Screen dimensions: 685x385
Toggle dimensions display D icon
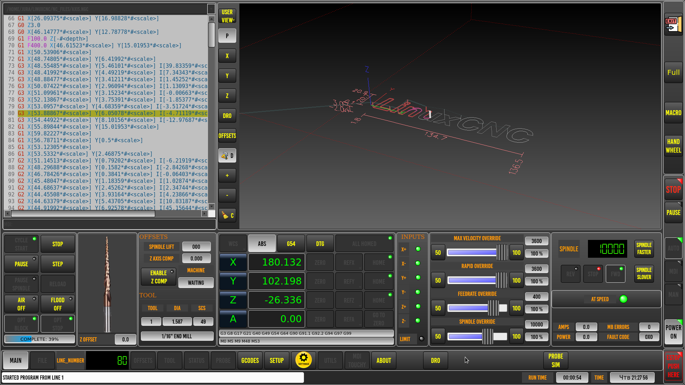227,156
